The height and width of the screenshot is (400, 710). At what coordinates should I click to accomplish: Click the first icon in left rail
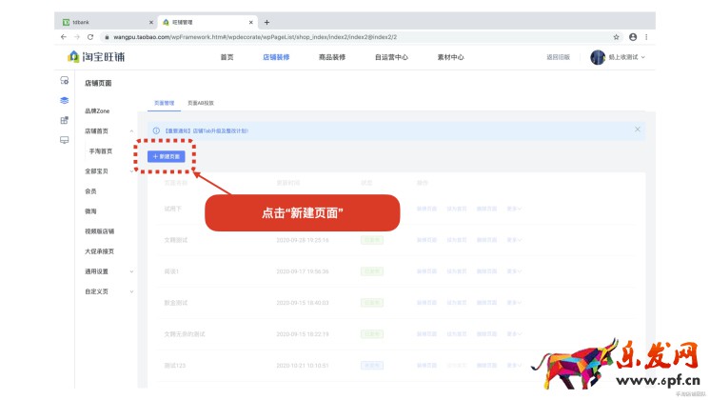point(64,81)
